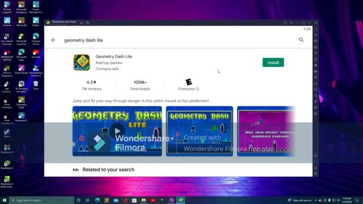
Task: Click the 100M+ Downloads stat
Action: 140,85
